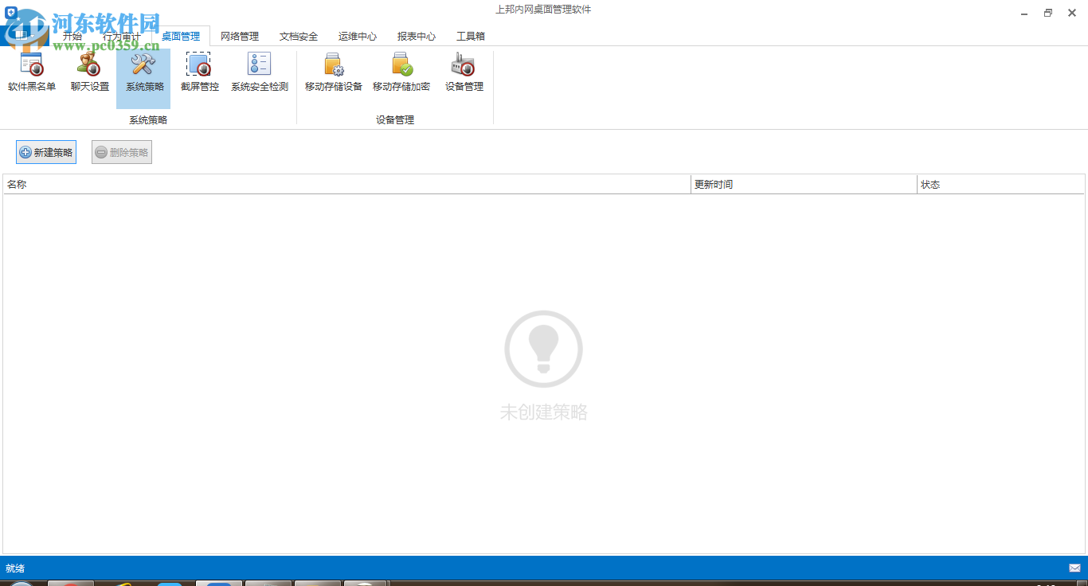Open 移动存储设备 removable storage device management

coord(333,70)
